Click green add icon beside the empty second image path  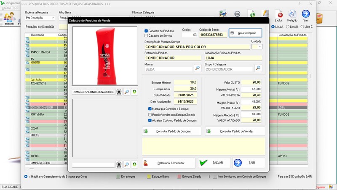[x=134, y=165]
